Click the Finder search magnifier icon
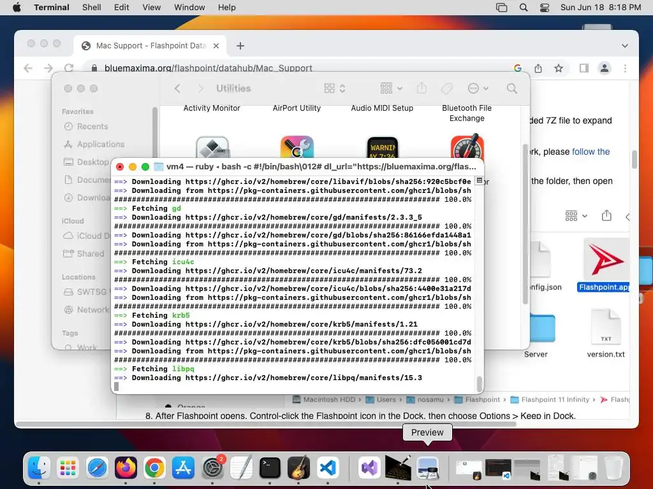 [x=512, y=88]
